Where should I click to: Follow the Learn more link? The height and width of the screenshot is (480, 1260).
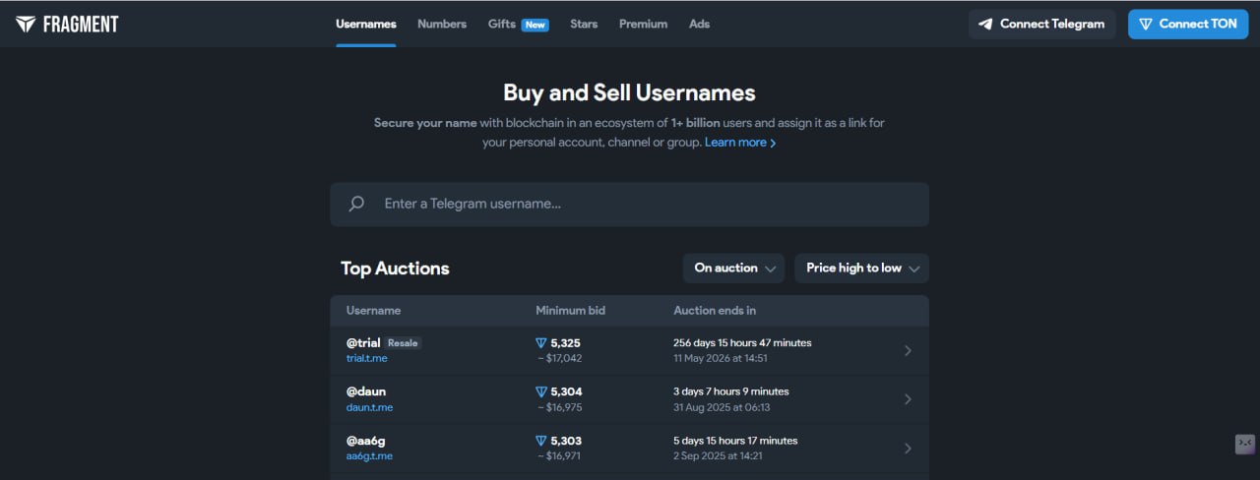pos(740,143)
